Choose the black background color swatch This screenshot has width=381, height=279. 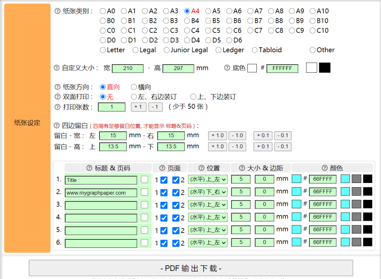325,68
